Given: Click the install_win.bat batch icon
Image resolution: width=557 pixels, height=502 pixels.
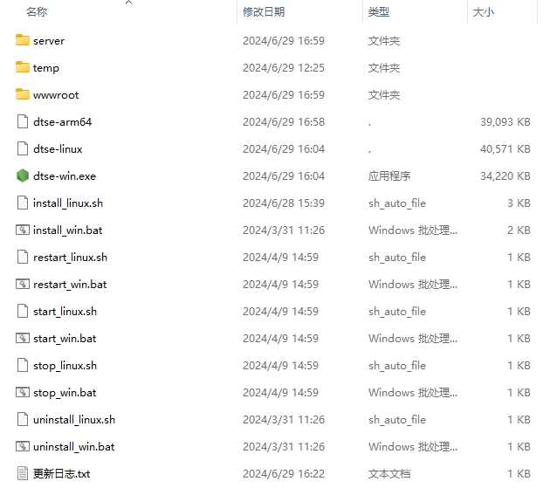Looking at the screenshot, I should (x=23, y=230).
